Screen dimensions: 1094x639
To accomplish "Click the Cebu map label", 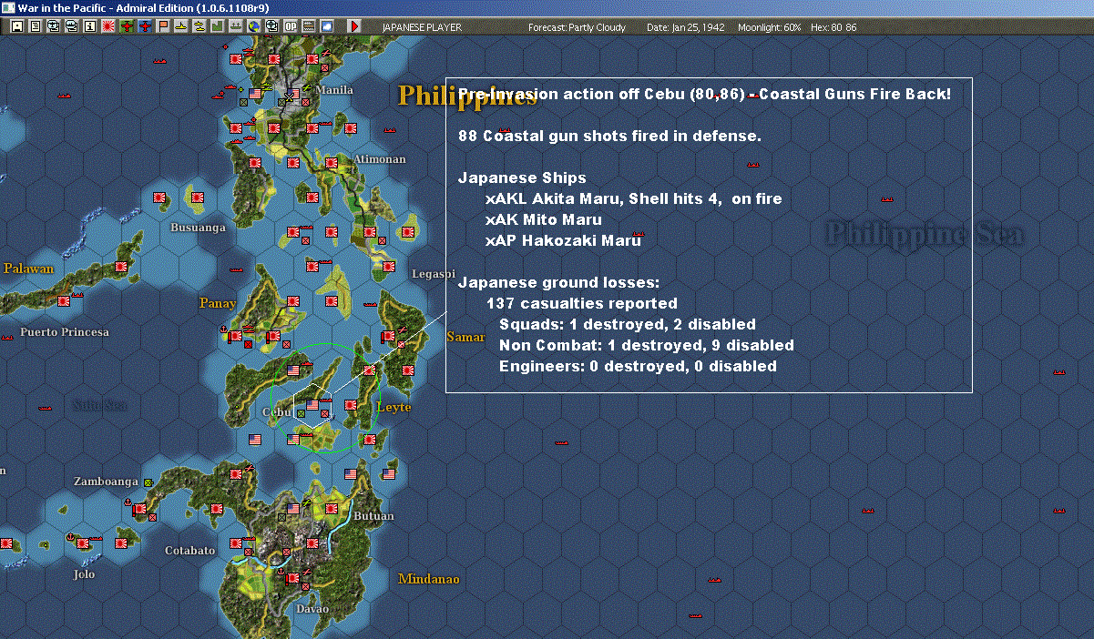I will pyautogui.click(x=276, y=411).
